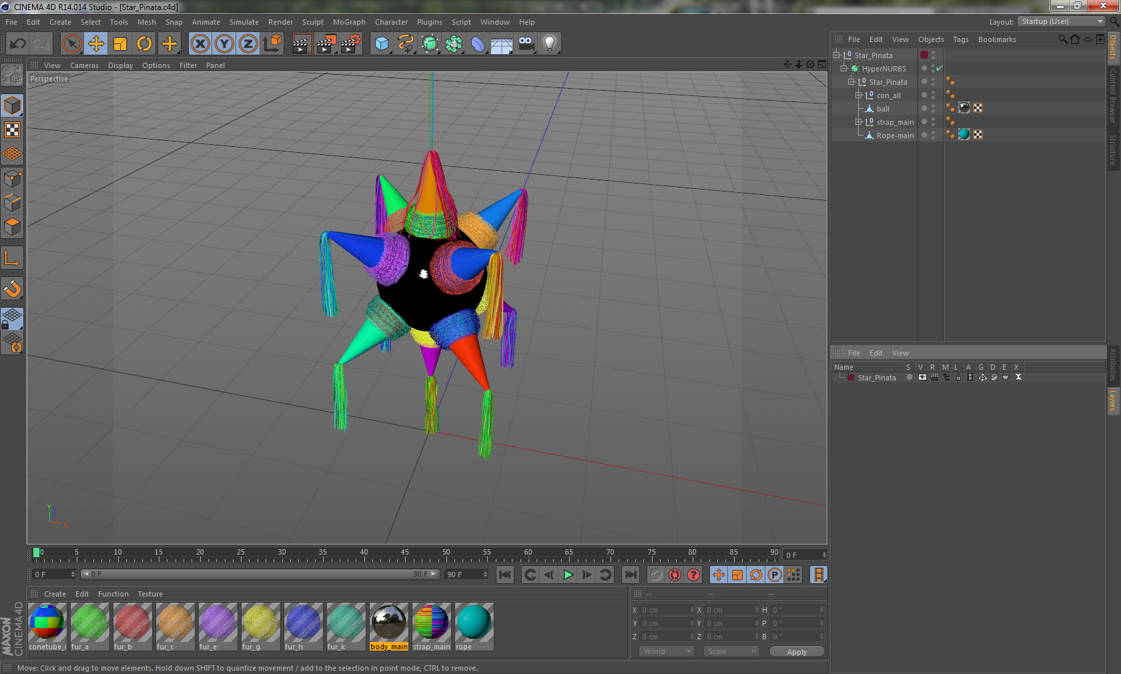Collapse the root Star_Pinata object
Viewport: 1121px width, 674px height.
coord(836,55)
